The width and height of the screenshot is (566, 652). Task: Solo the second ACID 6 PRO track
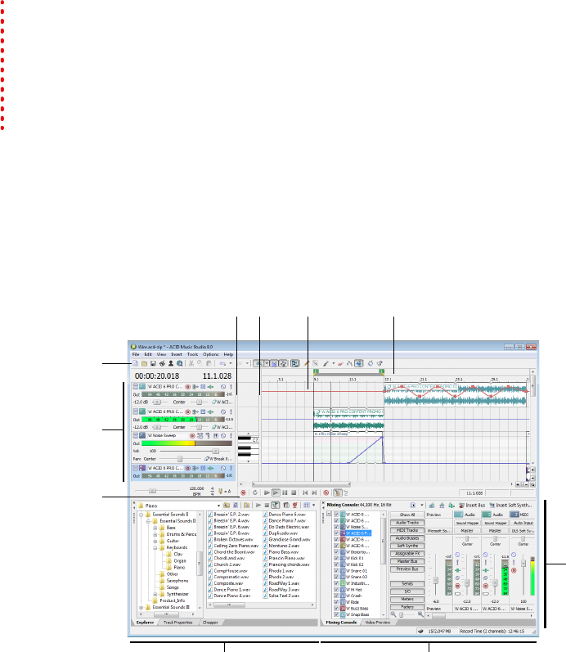coord(231,411)
